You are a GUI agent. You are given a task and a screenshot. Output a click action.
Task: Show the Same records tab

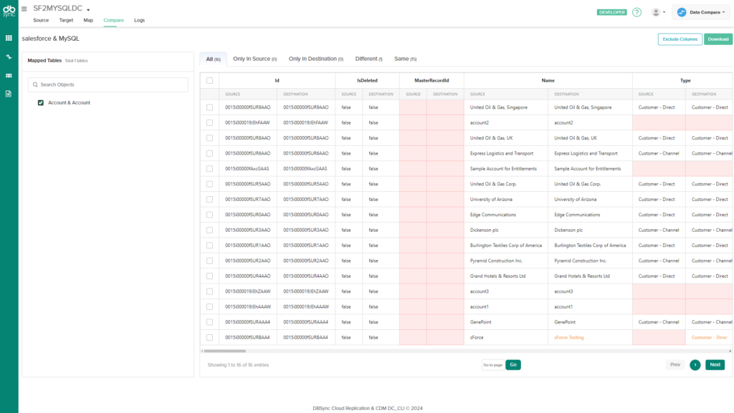click(406, 59)
